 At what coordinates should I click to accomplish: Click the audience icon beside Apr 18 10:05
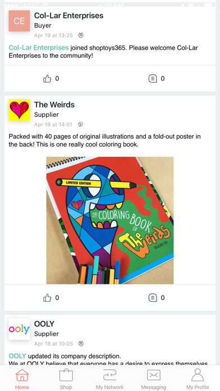pos(81,344)
